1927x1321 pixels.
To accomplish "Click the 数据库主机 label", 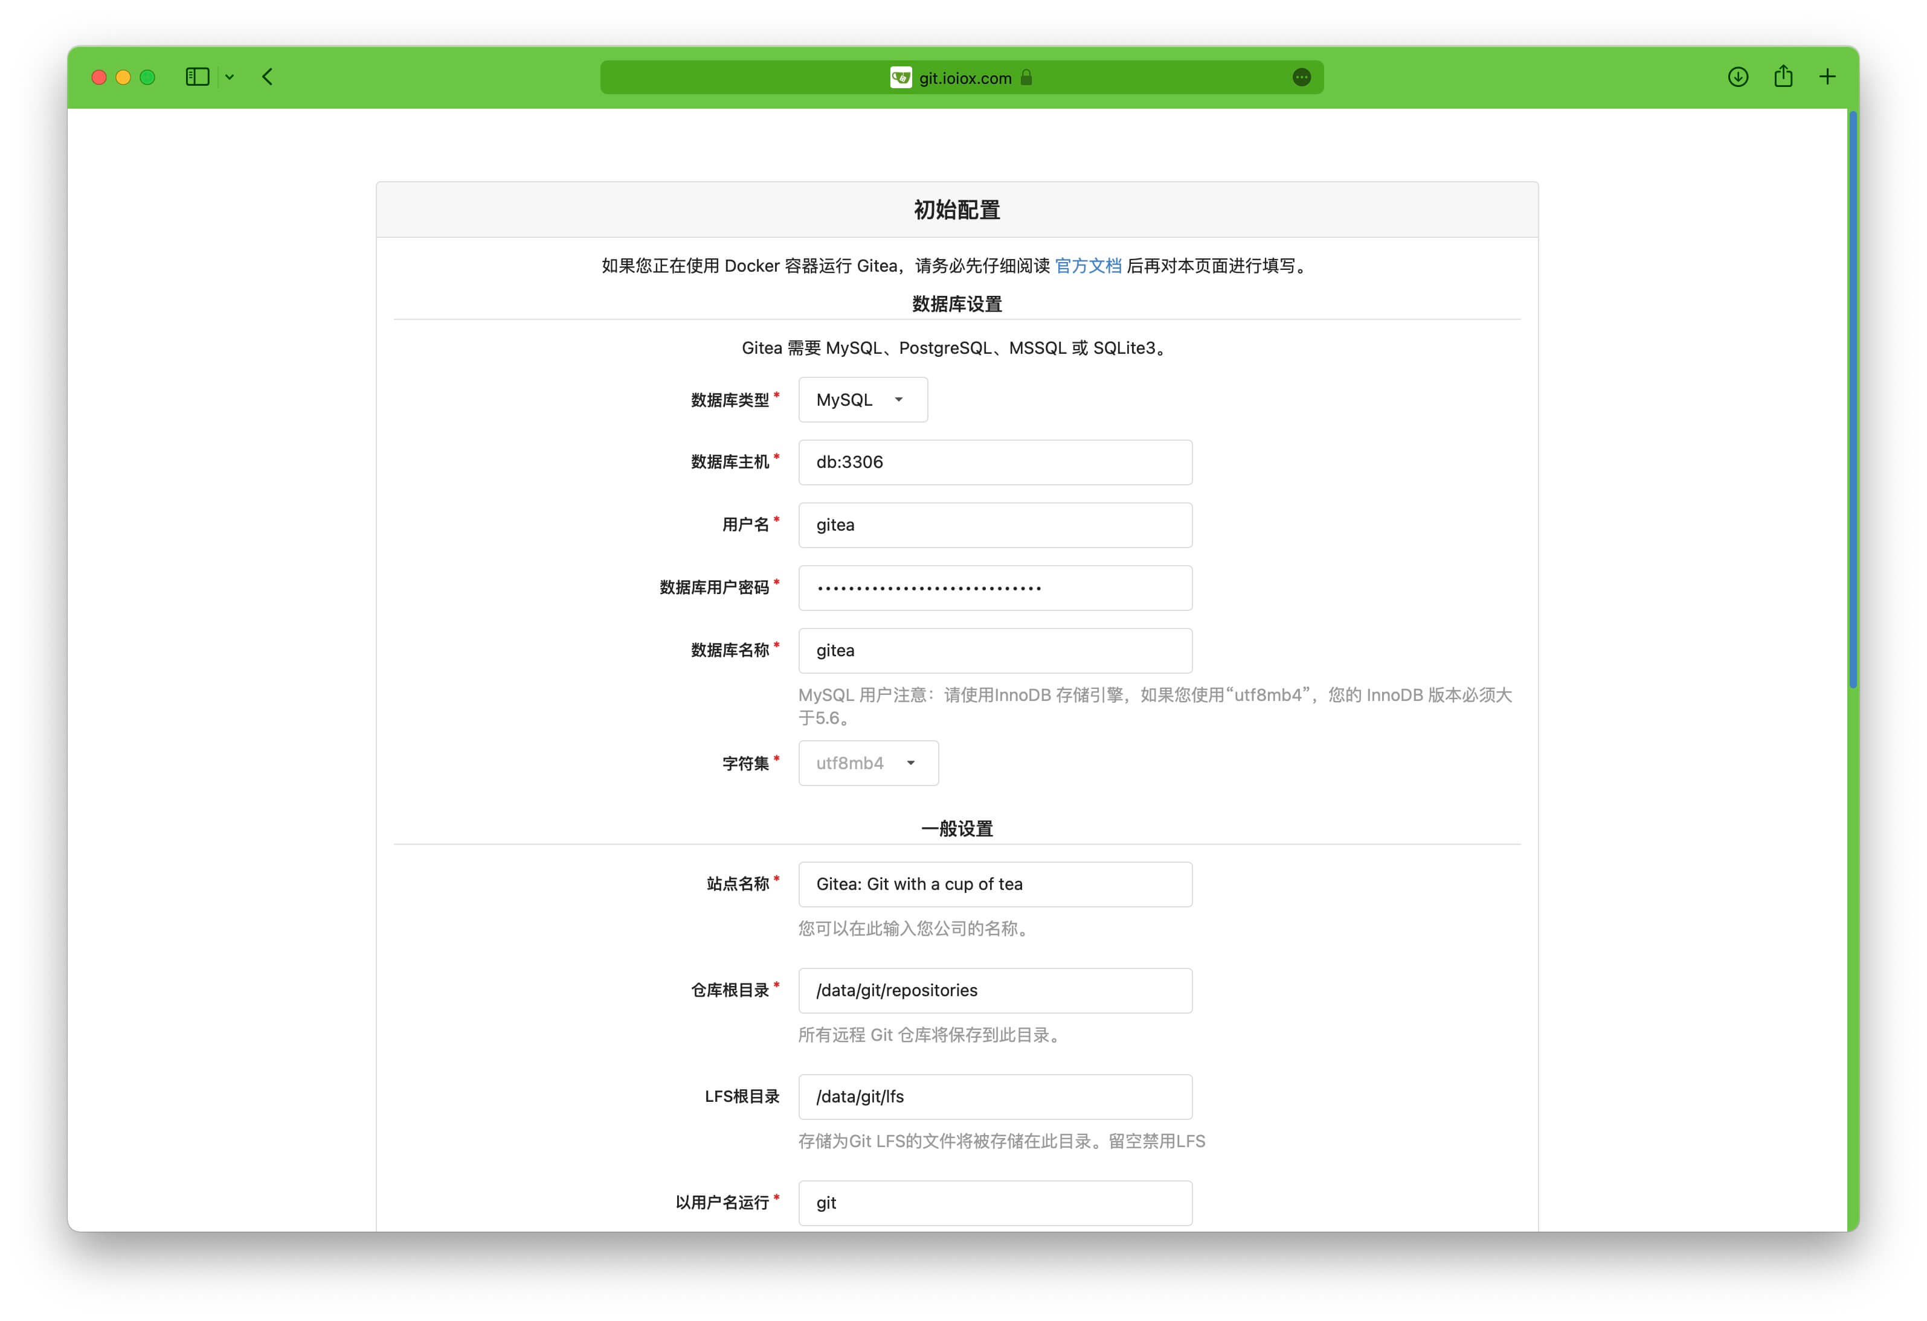I will point(730,462).
